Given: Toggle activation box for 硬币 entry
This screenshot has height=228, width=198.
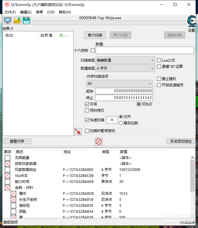Looking at the screenshot, I should pyautogui.click(x=13, y=194).
